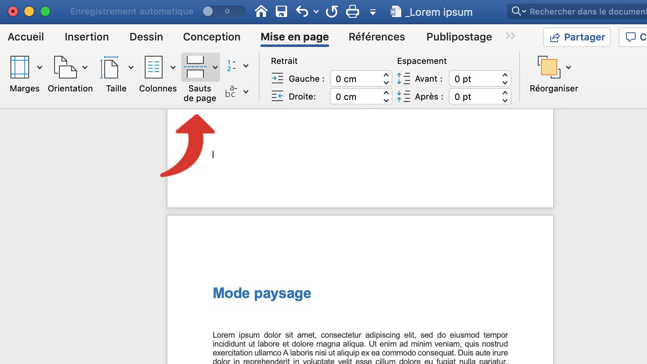Click the home icon in title bar
647x364 pixels.
(x=261, y=11)
